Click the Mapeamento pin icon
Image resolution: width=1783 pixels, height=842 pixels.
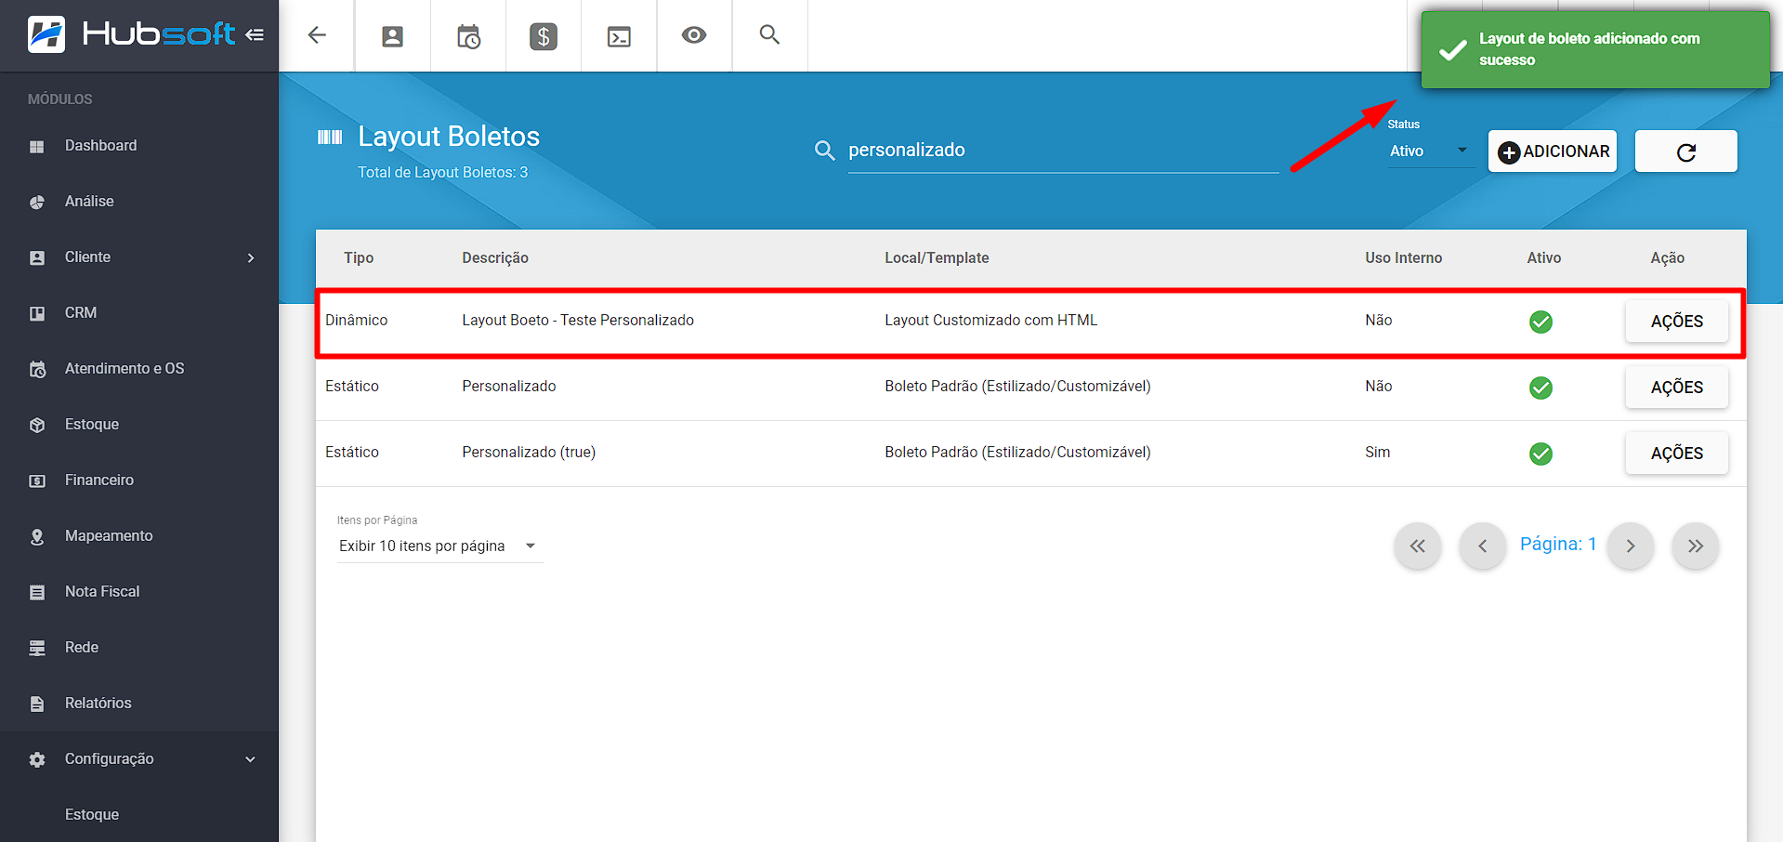37,536
